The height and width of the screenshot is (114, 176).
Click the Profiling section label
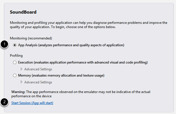pos(16,56)
